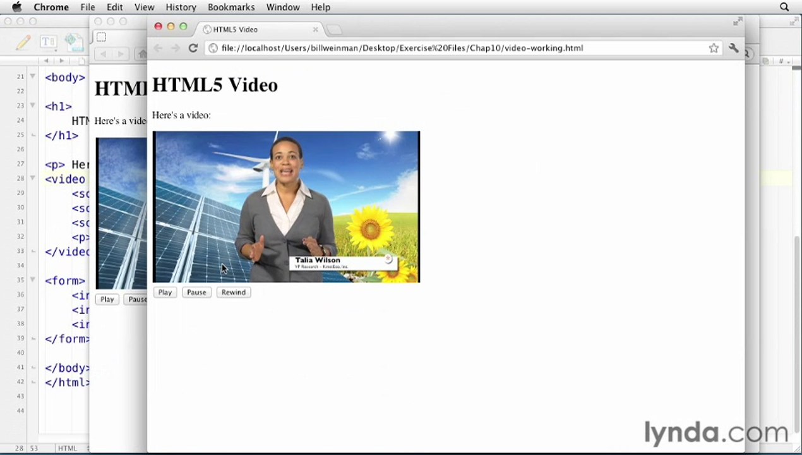Click the <video tag on line 28

(x=64, y=179)
